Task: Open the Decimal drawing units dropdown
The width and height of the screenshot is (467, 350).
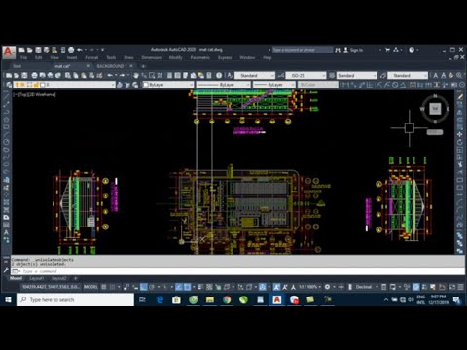Action: [x=367, y=287]
